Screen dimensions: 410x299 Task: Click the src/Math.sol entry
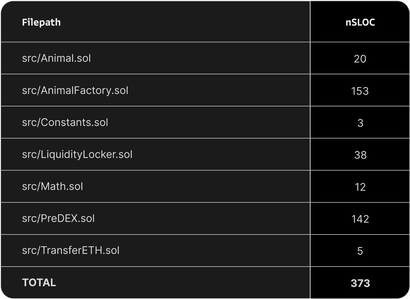click(52, 186)
